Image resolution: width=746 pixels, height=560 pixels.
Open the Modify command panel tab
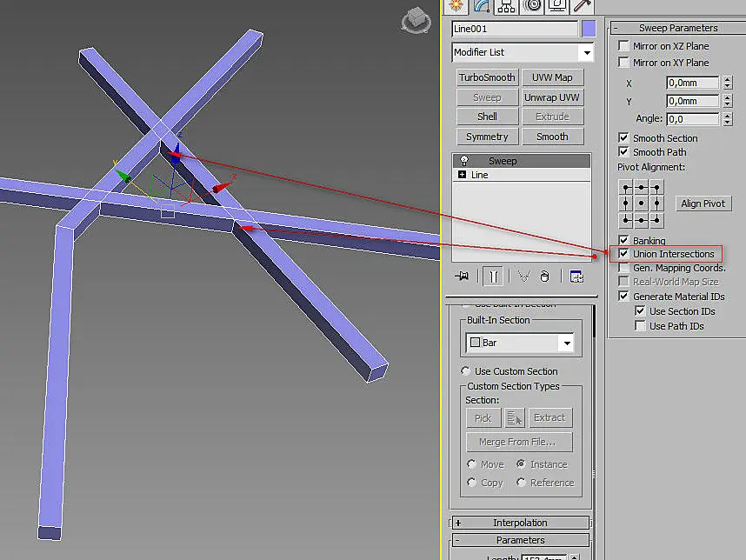coord(482,6)
